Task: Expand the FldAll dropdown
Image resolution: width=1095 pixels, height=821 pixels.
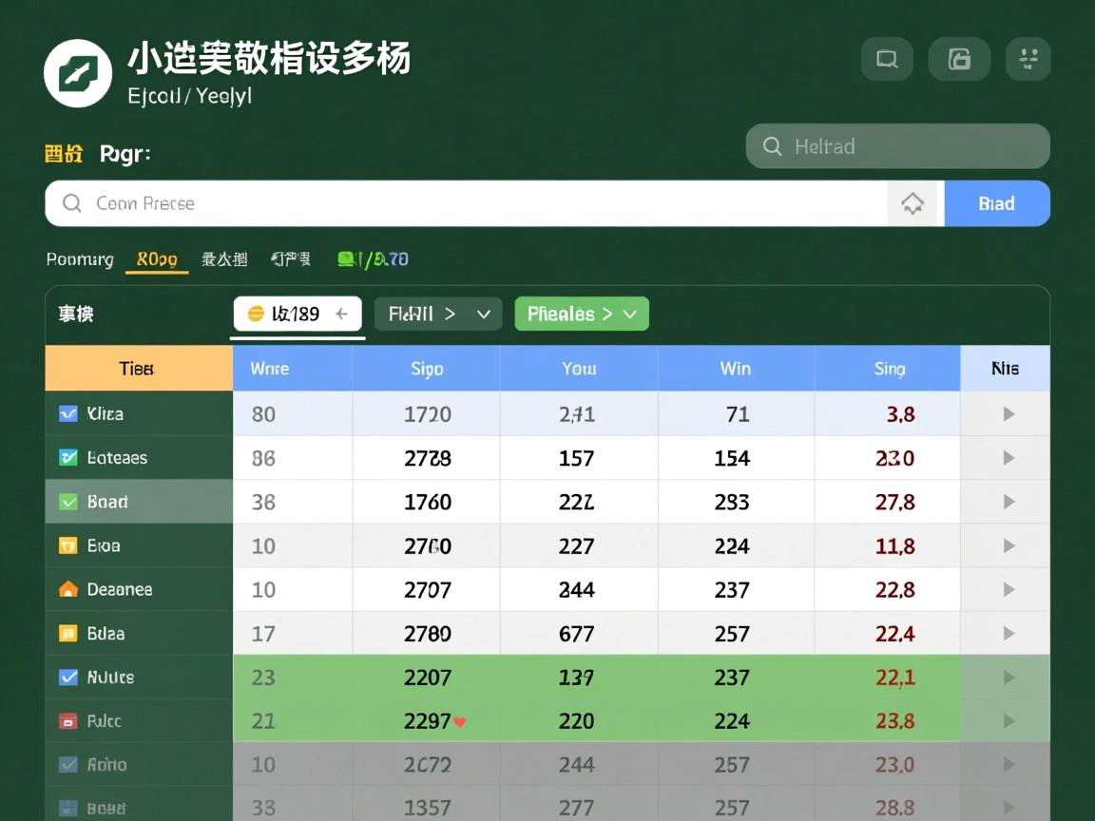Action: [x=437, y=314]
